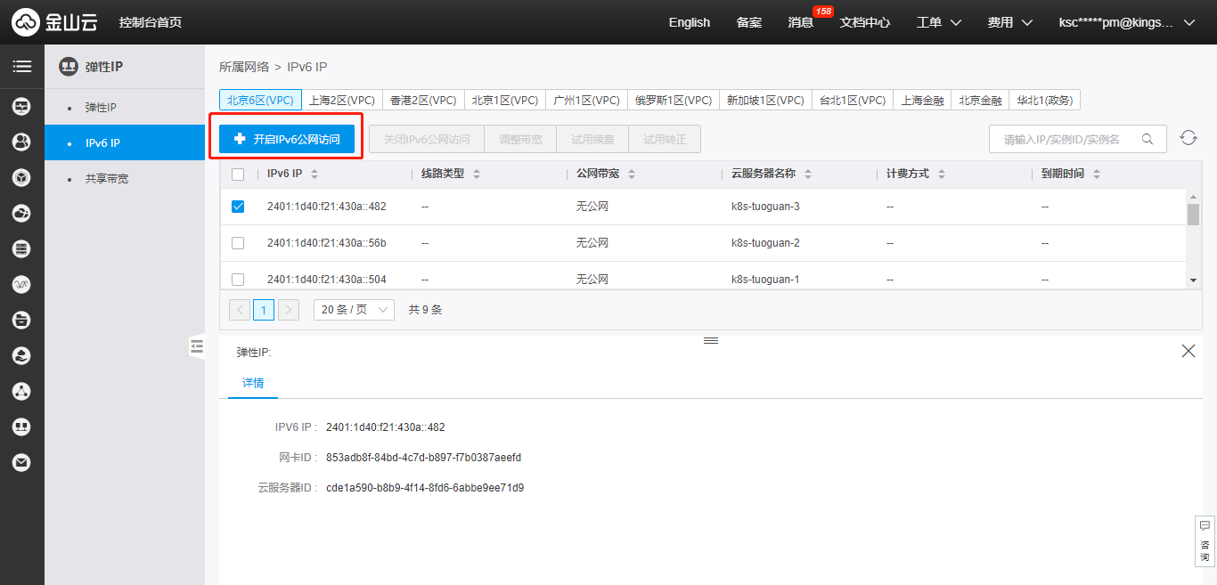This screenshot has width=1217, height=585.
Task: Click the Kingsoft Cloud logo
Action: point(55,22)
